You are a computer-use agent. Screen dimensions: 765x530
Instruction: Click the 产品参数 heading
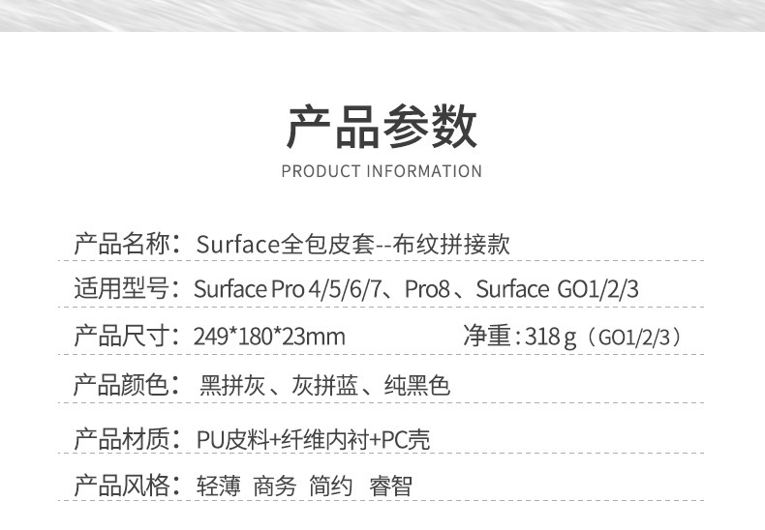click(x=382, y=127)
